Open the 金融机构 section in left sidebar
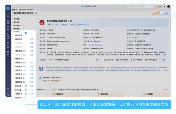Image resolution: width=176 pixels, height=114 pixels. pos(8,36)
